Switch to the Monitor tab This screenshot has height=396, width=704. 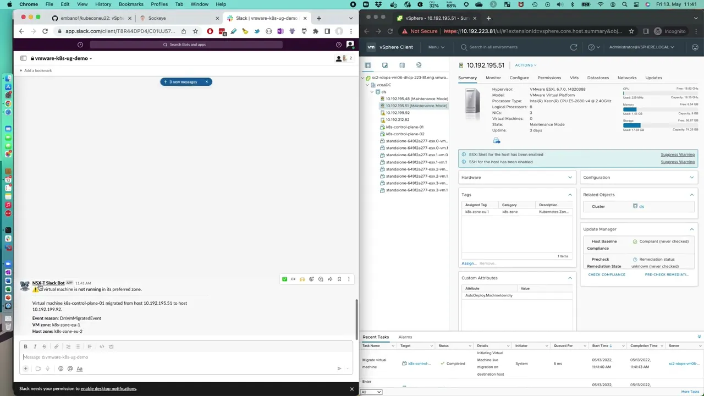(x=493, y=78)
